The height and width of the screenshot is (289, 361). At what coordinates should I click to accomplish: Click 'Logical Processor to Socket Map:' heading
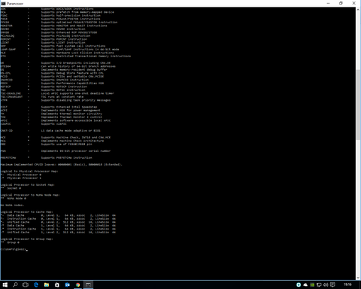[x=28, y=185]
